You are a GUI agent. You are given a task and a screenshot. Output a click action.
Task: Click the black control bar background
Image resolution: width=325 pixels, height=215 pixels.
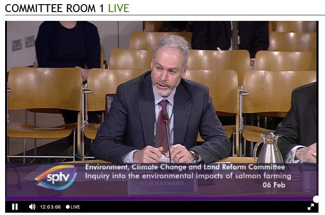click(186, 207)
